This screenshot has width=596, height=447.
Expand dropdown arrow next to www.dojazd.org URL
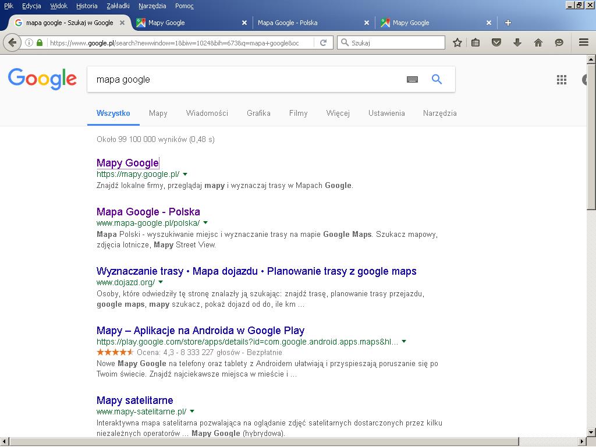[161, 282]
